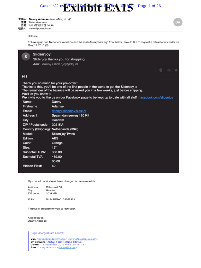Click the S avatar for Sliden'joy
This screenshot has width=201, height=268.
point(26,57)
